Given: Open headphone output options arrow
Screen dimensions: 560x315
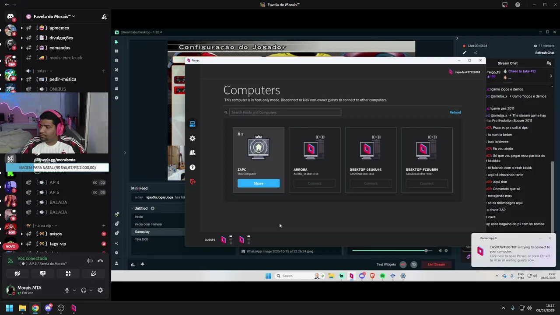Looking at the screenshot, I should [91, 290].
